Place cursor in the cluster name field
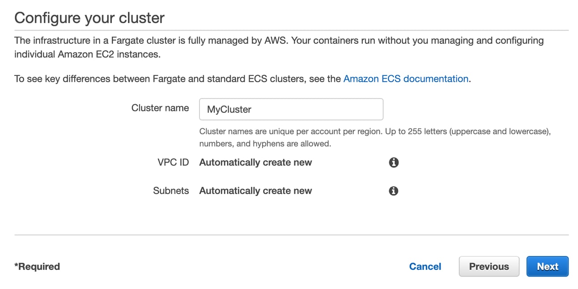This screenshot has height=289, width=578. [291, 109]
